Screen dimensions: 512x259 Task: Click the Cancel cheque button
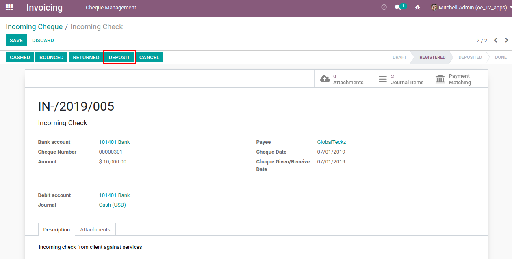tap(149, 58)
